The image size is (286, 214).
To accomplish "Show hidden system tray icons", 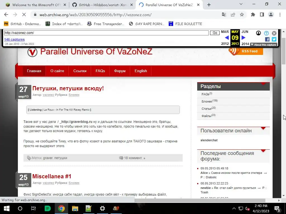I will (234, 208).
